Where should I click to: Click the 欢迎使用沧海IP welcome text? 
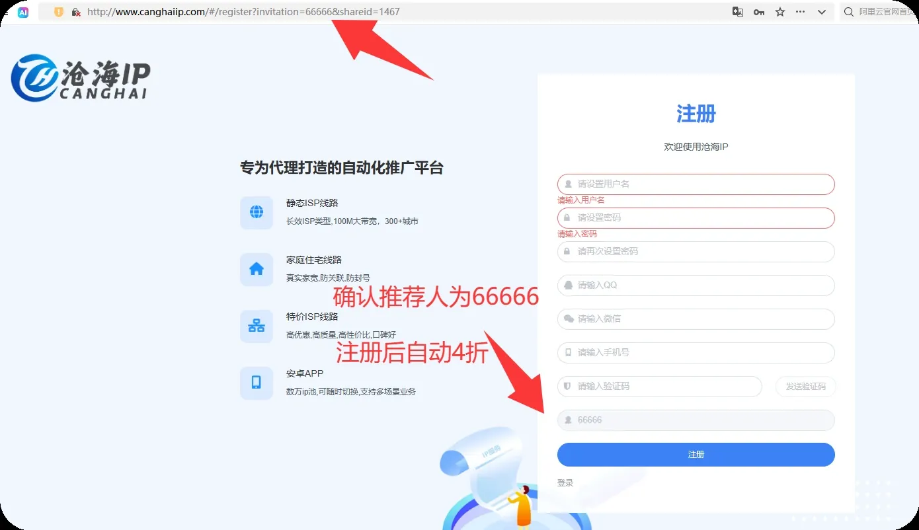tap(696, 147)
